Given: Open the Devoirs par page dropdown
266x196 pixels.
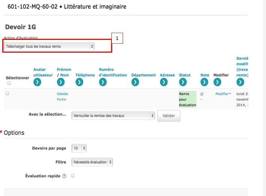Looking at the screenshot, I should click(79, 148).
